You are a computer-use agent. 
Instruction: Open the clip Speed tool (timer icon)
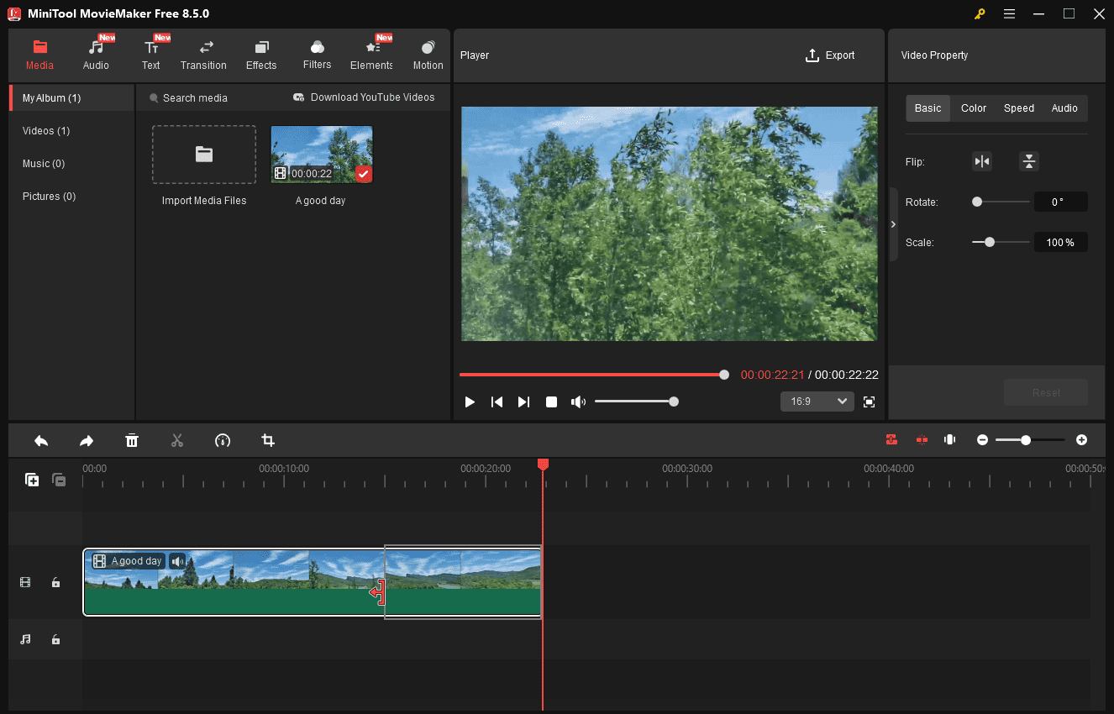coord(223,440)
